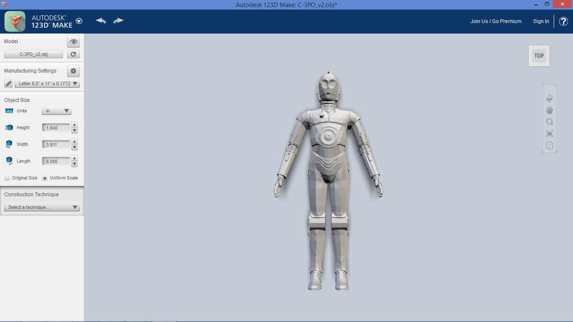Click the Construction Technique label

[31, 195]
